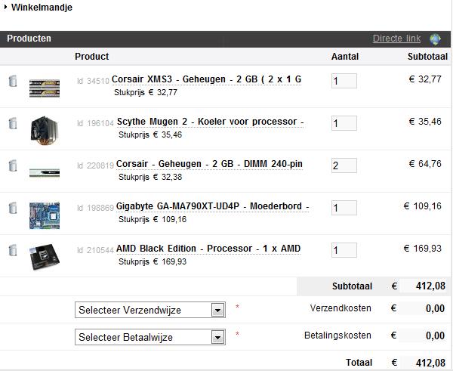
Task: Click the Aantal column header
Action: tap(345, 57)
